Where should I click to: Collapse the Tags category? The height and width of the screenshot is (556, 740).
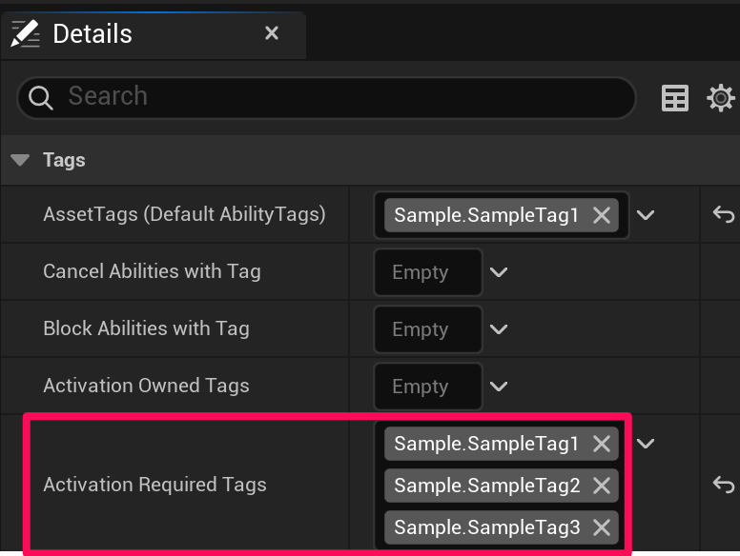pos(20,160)
